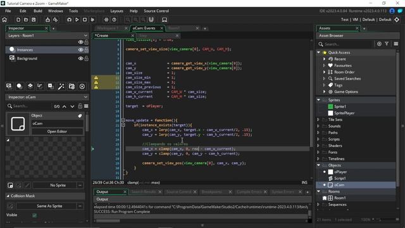This screenshot has width=405, height=228.
Task: Create a new background layer in the room
Action: pyautogui.click(x=9, y=86)
